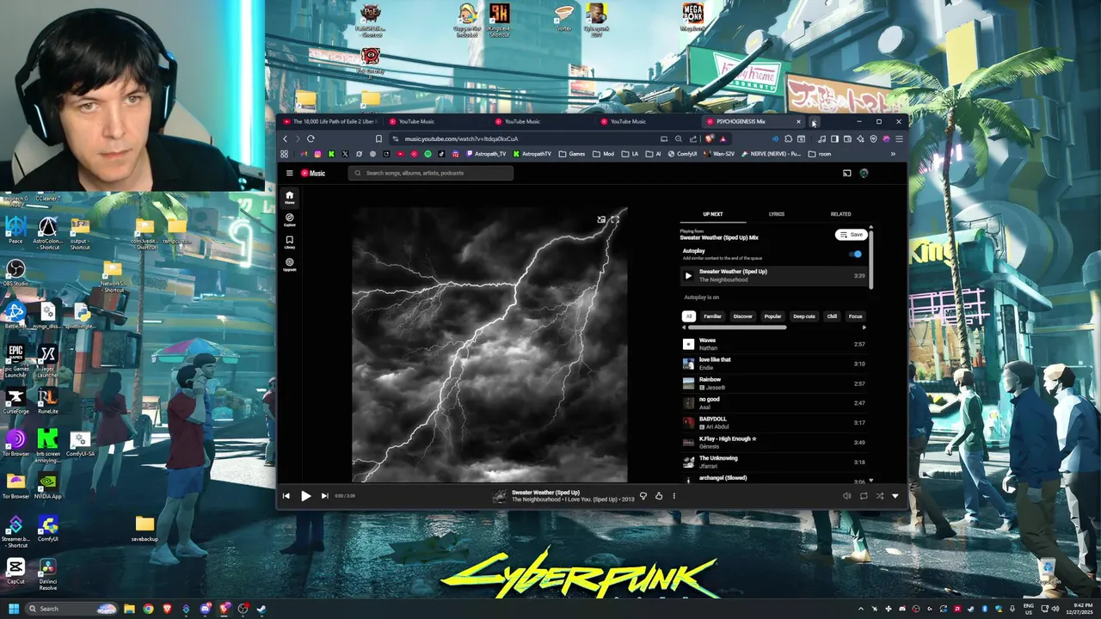Toggle repeat mode in player bar

tap(864, 496)
